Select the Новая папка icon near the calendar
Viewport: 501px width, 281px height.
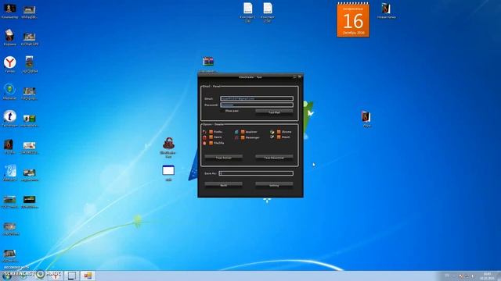(x=386, y=11)
